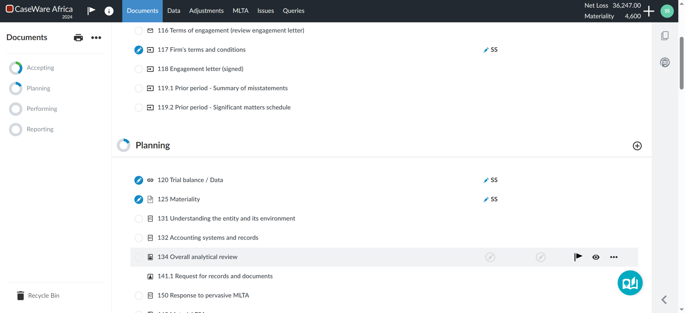Image resolution: width=685 pixels, height=313 pixels.
Task: Open the information icon in header
Action: pyautogui.click(x=109, y=11)
